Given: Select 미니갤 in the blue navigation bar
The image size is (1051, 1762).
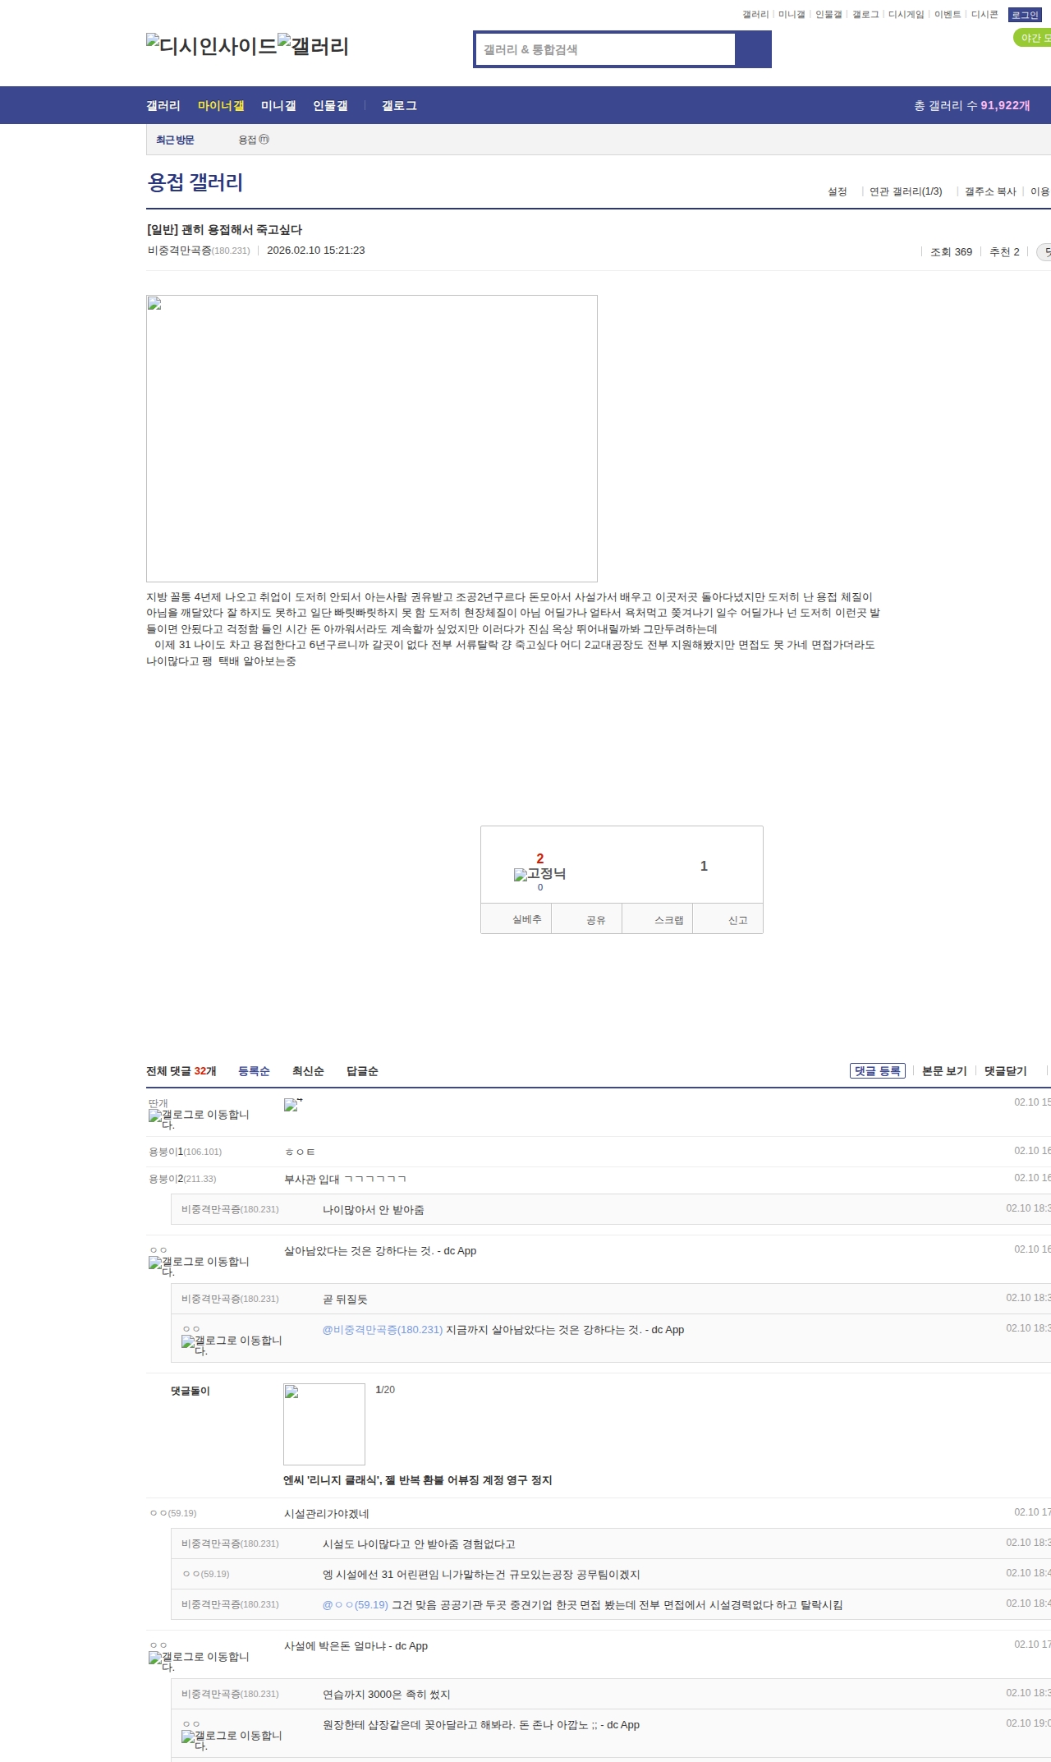Looking at the screenshot, I should (x=278, y=105).
